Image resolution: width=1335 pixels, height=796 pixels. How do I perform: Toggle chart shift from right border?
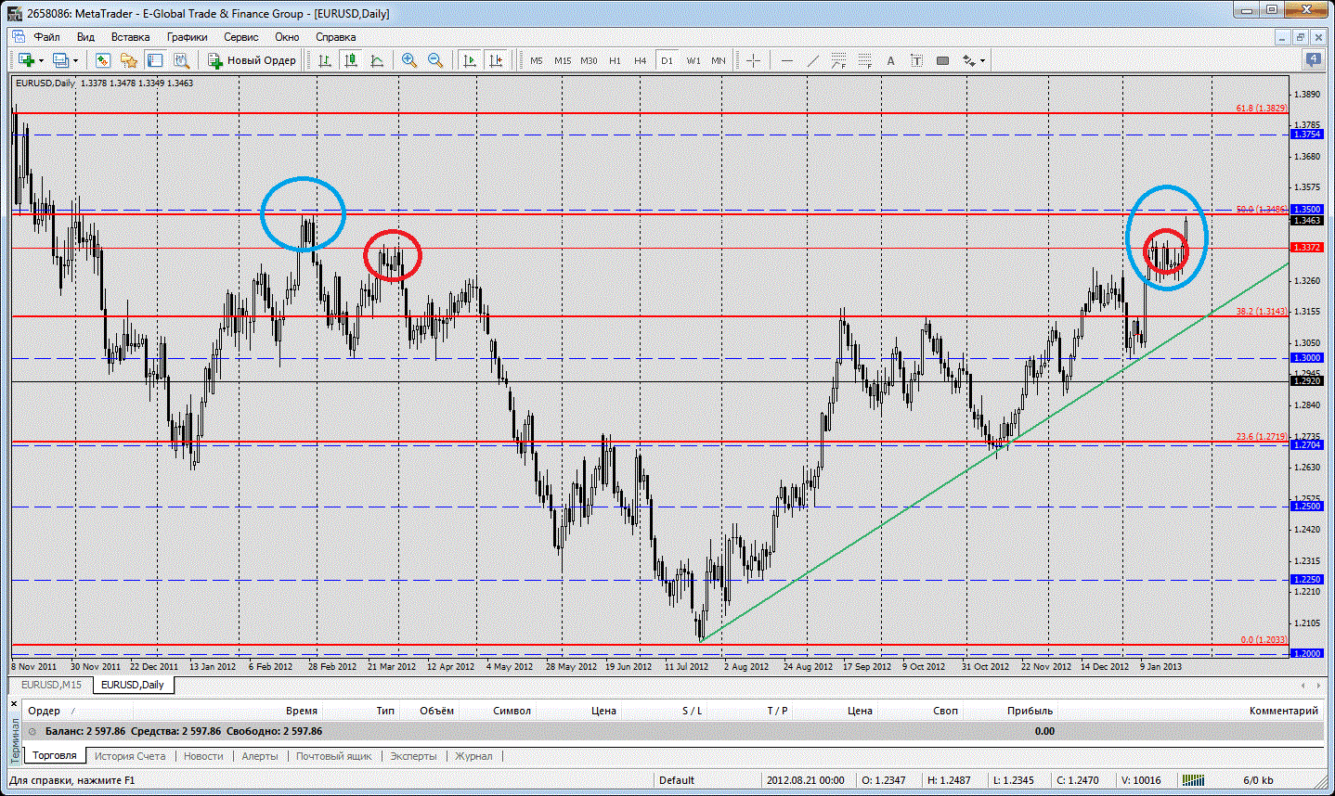496,60
